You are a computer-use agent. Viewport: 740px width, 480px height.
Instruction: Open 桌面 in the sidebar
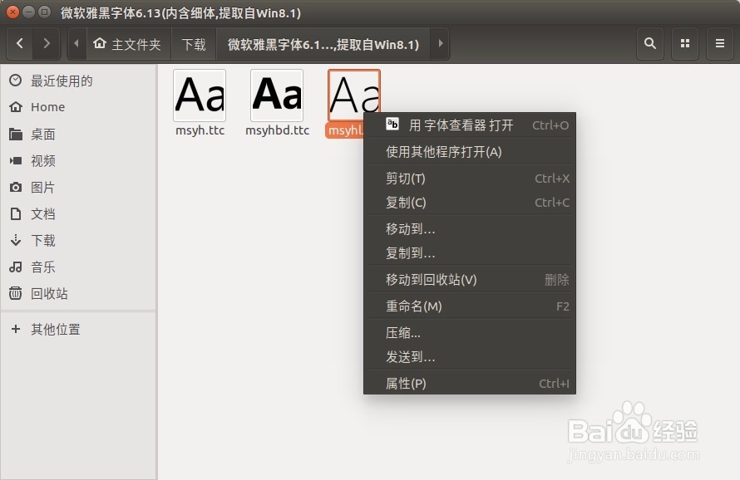[x=78, y=134]
